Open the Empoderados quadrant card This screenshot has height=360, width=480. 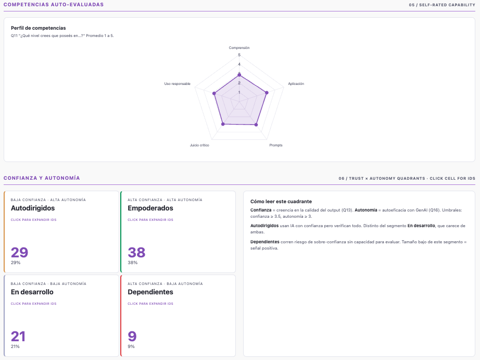click(x=178, y=232)
